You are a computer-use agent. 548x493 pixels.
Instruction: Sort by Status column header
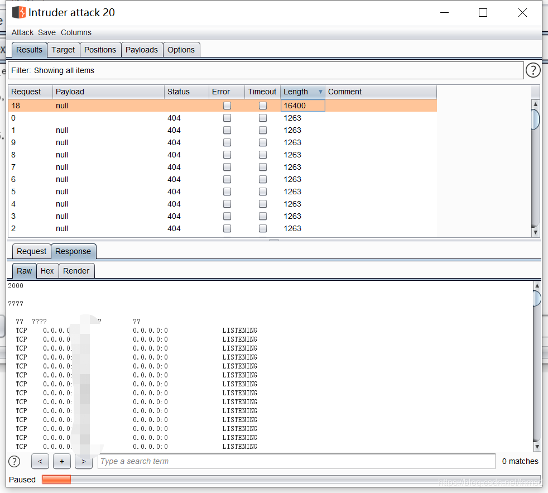(186, 92)
